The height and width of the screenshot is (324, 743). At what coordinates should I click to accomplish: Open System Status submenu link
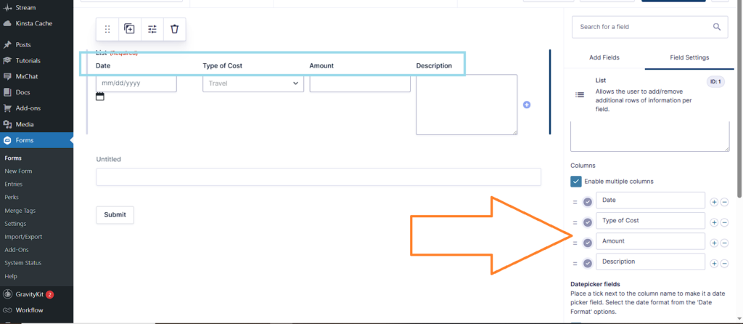(x=22, y=263)
